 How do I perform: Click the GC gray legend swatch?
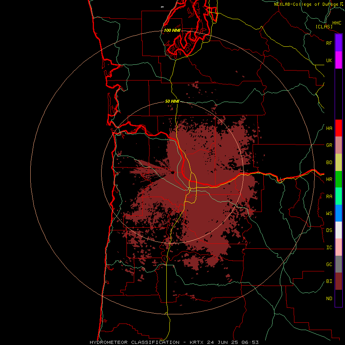(338, 264)
